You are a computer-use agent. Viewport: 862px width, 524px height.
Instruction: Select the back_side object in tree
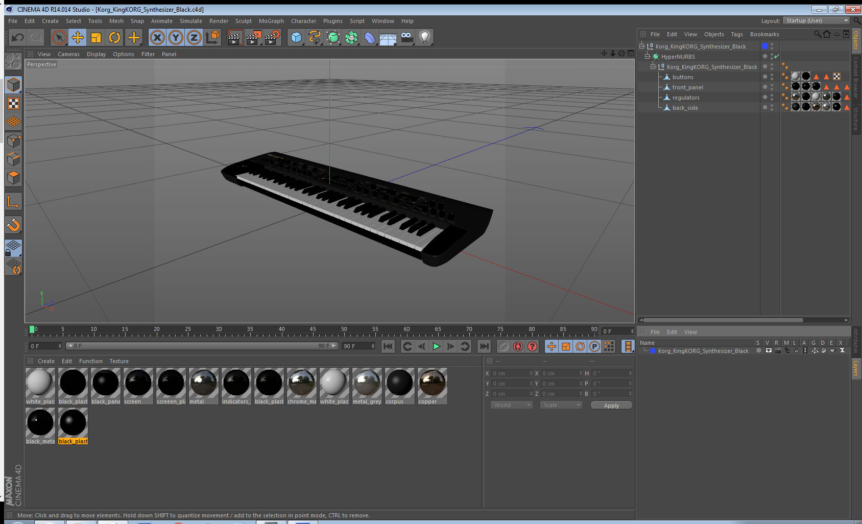tap(685, 107)
